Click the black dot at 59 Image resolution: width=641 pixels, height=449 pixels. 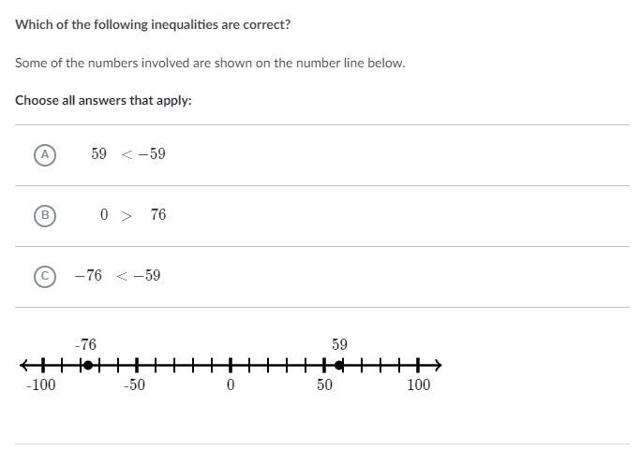pos(340,365)
